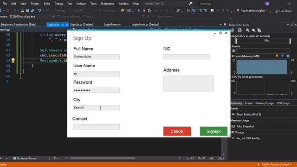The image size is (297, 167).
Task: Click Take Snapshot link
Action: point(245,126)
